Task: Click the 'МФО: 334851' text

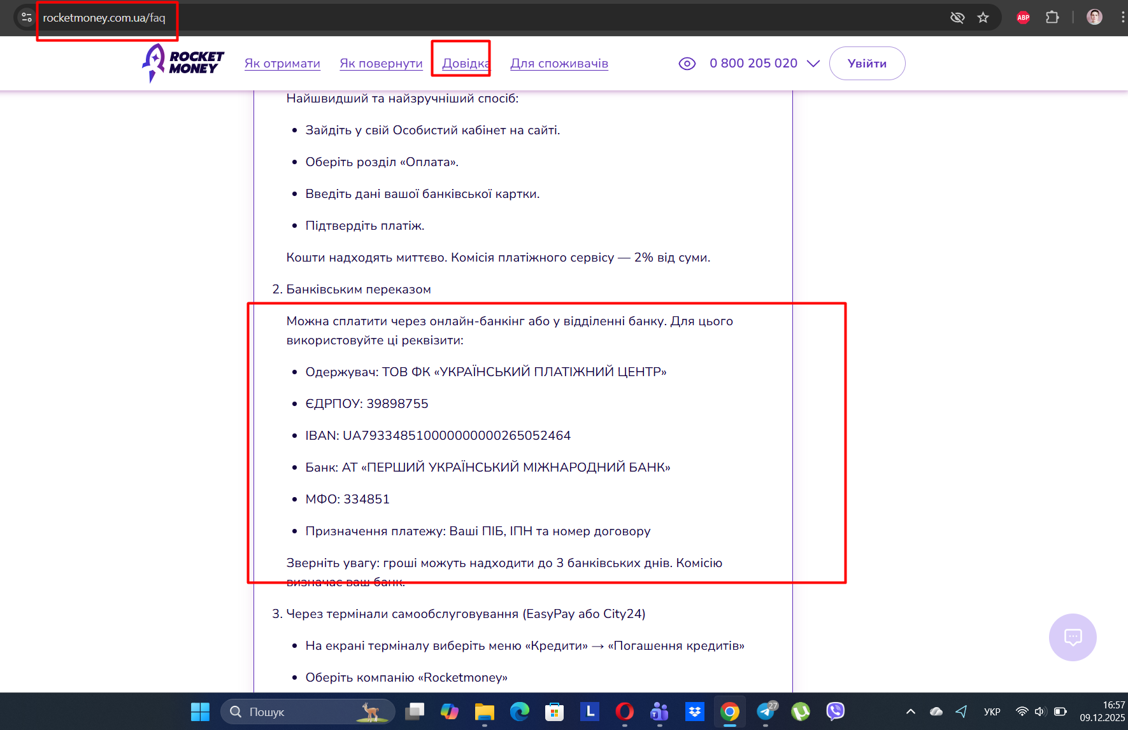Action: click(348, 499)
